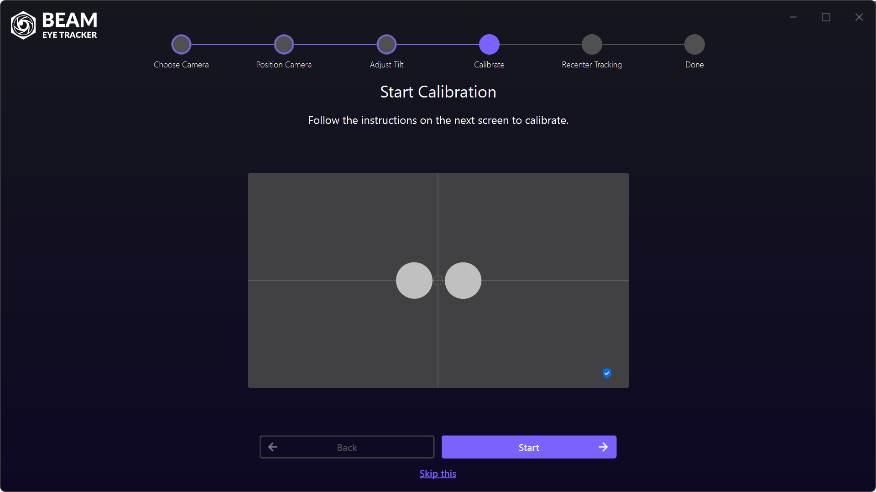Screen dimensions: 876x492
Task: Select the Adjust Tilt step circle
Action: (x=386, y=45)
